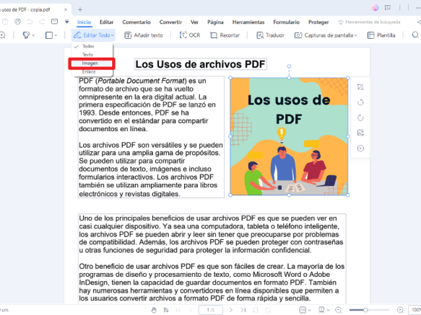Click the title 'Los Usos de archivos PDF'

pyautogui.click(x=200, y=64)
